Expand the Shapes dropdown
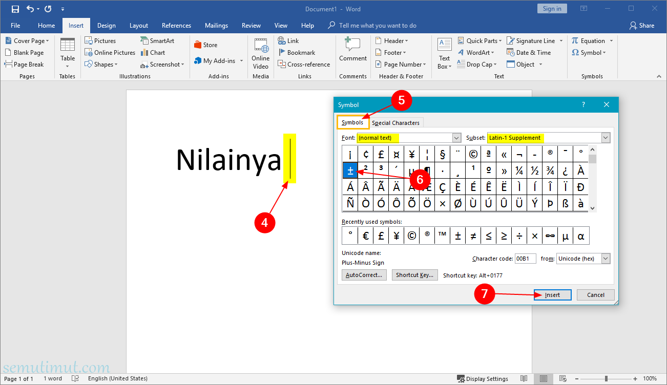Screen dimensions: 667x385 click(x=116, y=65)
